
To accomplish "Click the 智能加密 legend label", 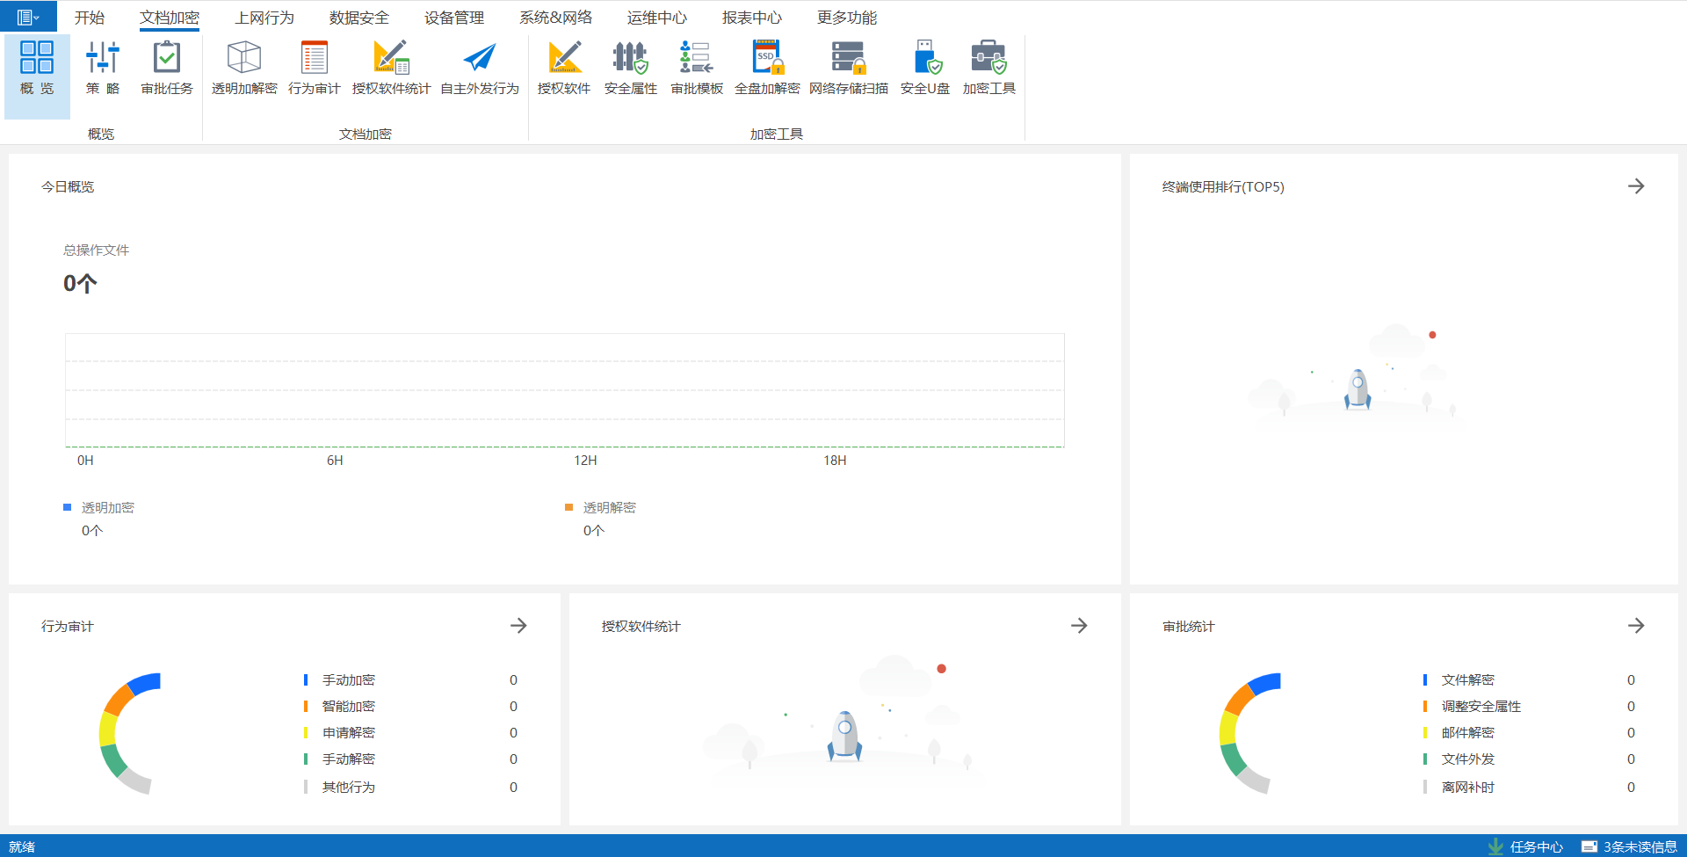I will (349, 707).
